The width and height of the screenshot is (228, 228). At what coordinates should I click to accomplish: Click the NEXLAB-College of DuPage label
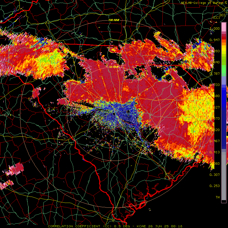(203, 3)
